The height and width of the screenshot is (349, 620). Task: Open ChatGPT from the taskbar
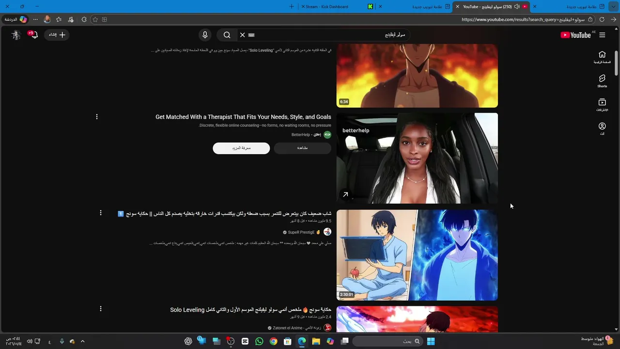pyautogui.click(x=188, y=341)
